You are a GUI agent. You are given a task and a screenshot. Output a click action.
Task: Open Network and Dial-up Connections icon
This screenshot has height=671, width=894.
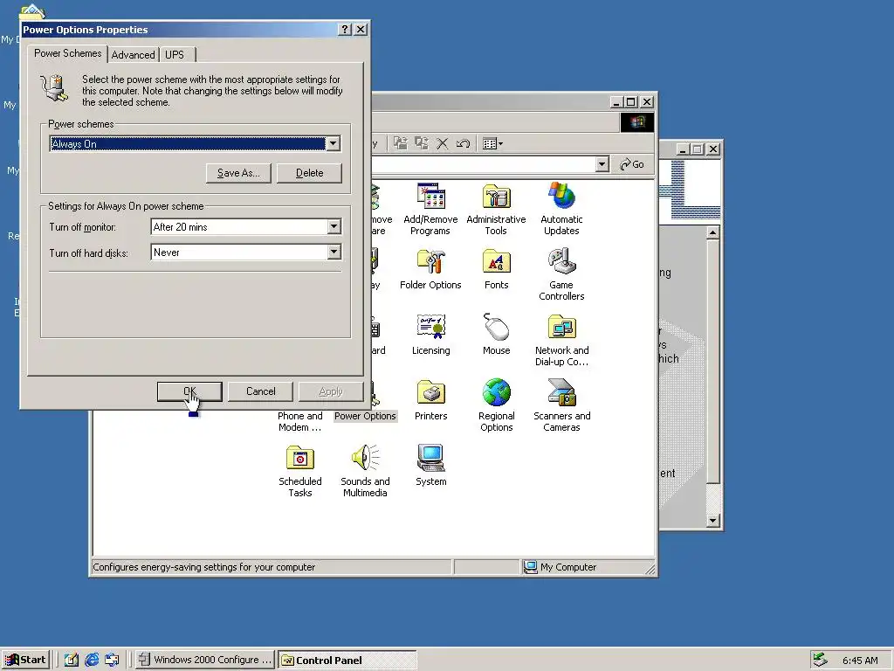561,340
